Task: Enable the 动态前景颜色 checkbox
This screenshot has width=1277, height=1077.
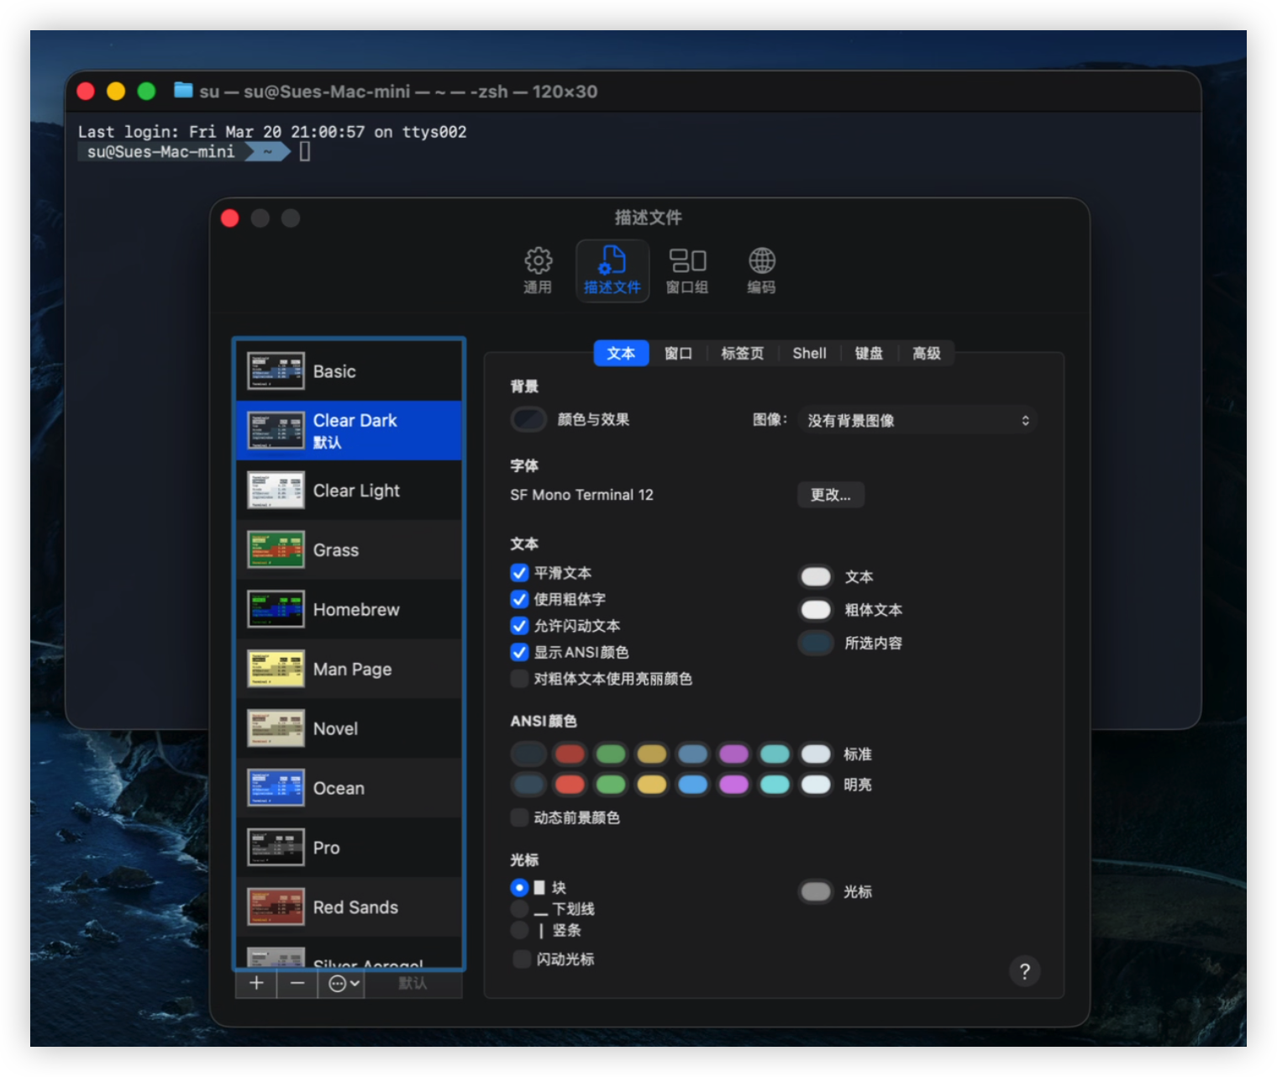Action: click(x=520, y=817)
